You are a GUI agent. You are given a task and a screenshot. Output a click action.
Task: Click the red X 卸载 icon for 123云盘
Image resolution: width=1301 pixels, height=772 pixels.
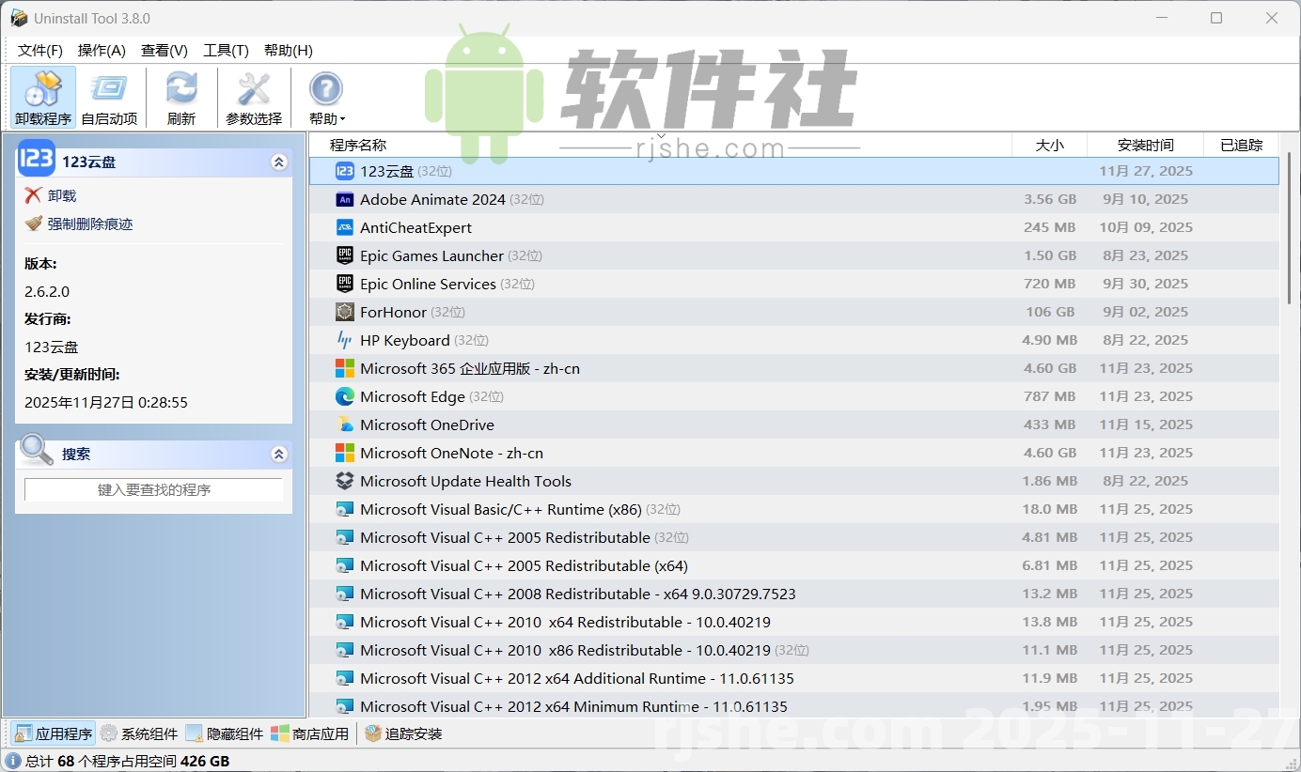click(35, 195)
